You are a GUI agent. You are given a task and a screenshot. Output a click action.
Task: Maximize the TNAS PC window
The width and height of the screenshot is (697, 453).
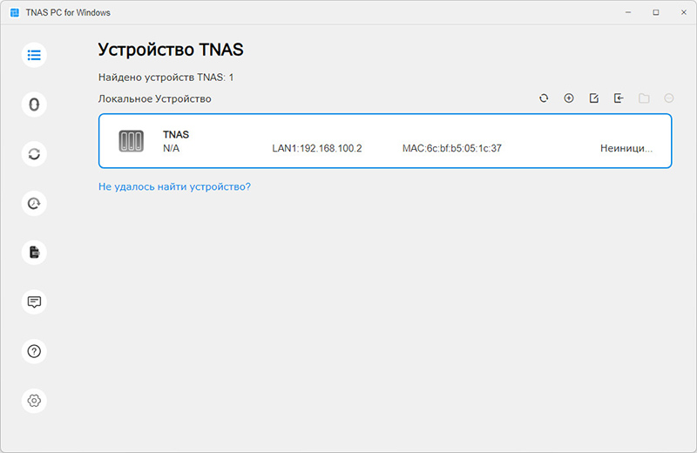click(x=656, y=12)
